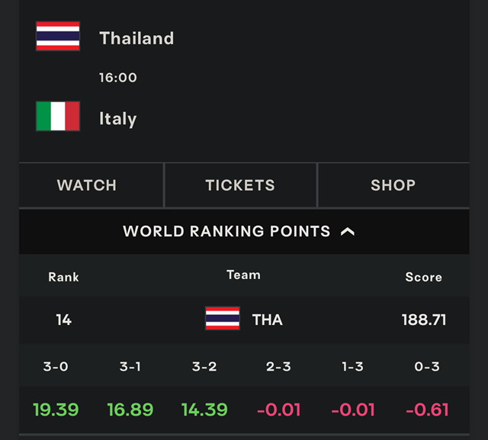Open the TICKETS tab
The image size is (488, 440).
[240, 185]
